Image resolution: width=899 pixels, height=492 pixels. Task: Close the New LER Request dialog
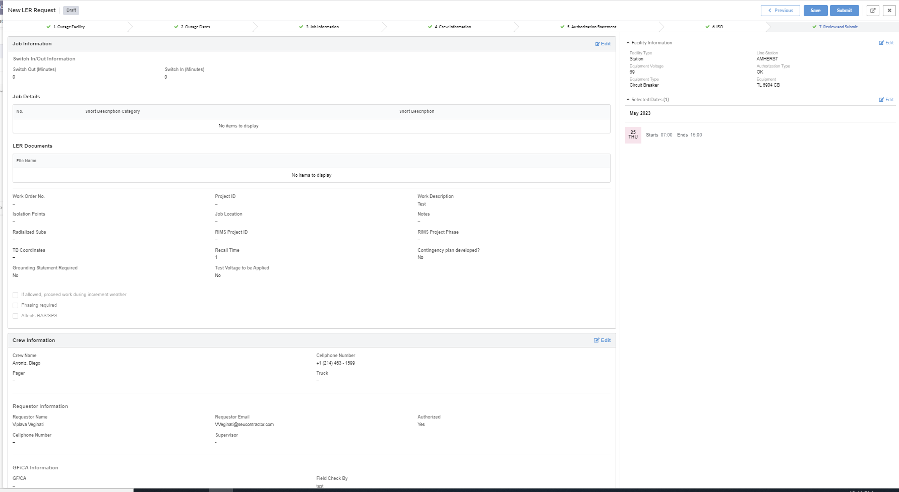tap(889, 11)
